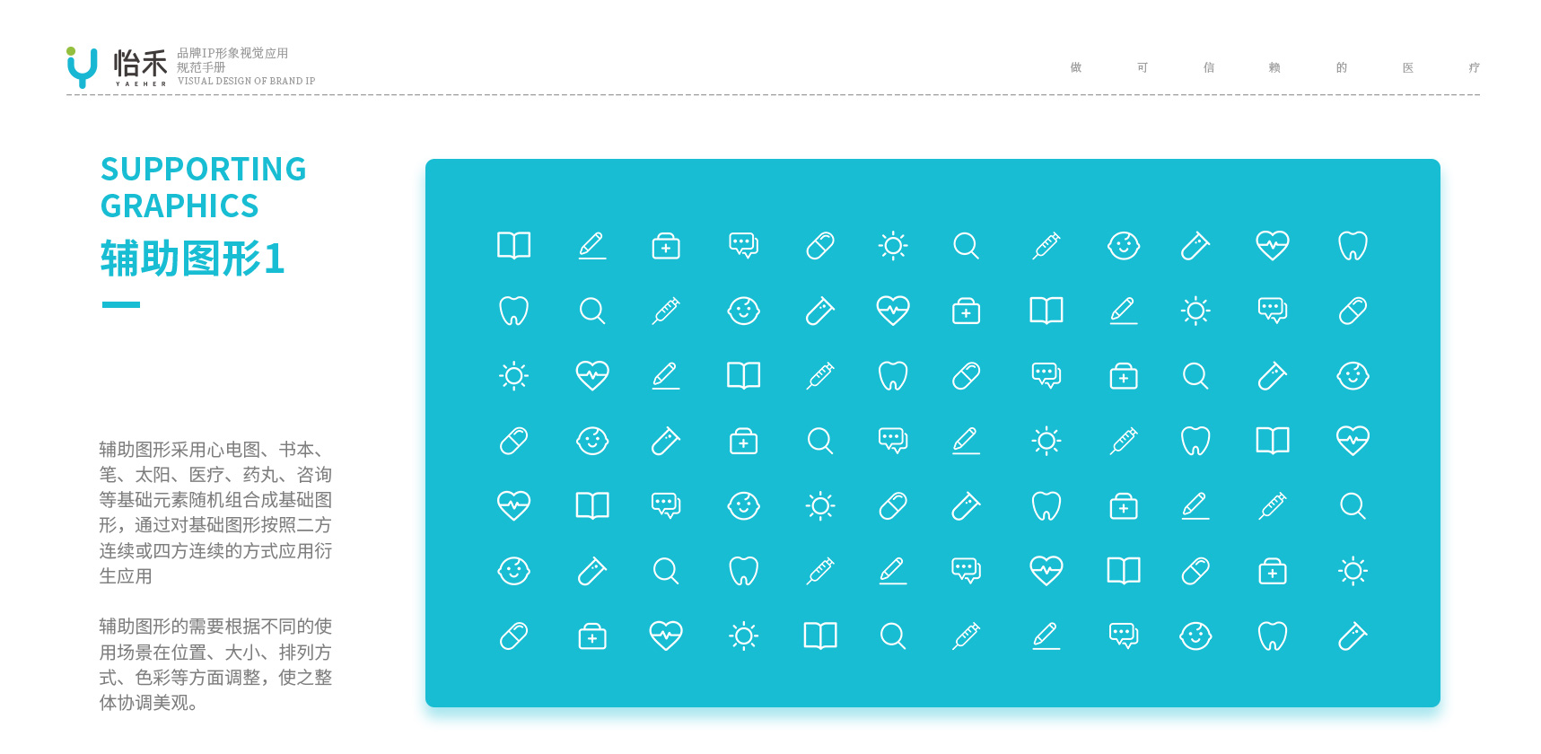Image resolution: width=1541 pixels, height=754 pixels.
Task: Click the Yaeher U-shaped logo mark
Action: coord(82,67)
